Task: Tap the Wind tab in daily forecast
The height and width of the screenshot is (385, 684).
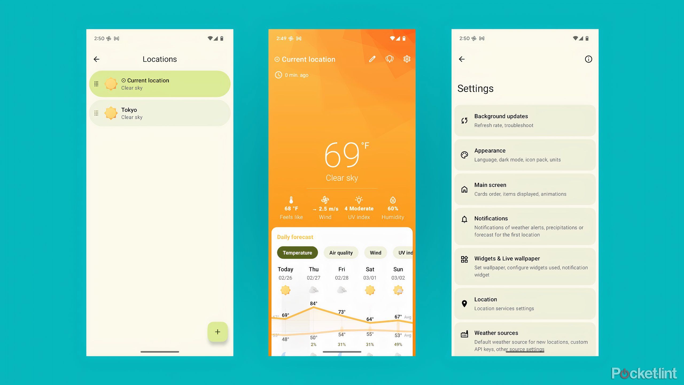Action: 375,252
